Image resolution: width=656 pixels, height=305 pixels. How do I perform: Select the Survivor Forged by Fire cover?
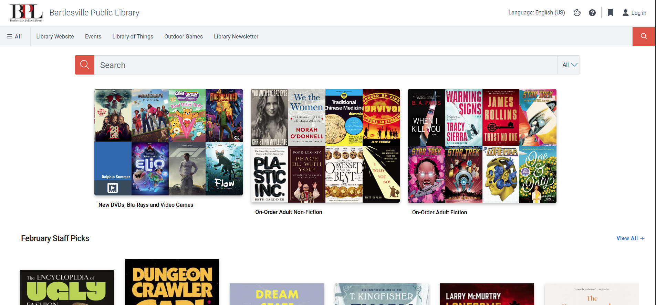pos(381,117)
